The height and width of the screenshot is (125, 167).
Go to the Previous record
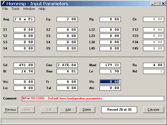pos(10,110)
